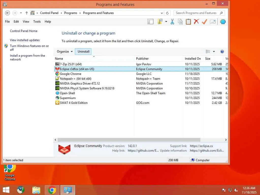This screenshot has width=260, height=195.
Task: Open the Edit menu
Action: pos(16,22)
